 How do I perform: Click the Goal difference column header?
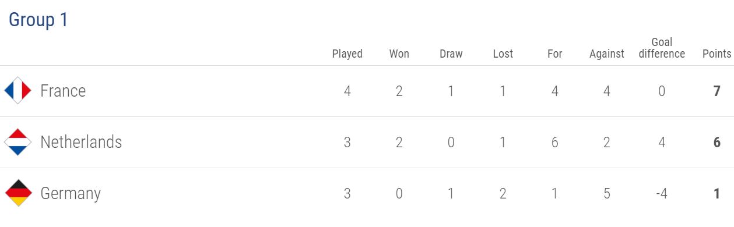pos(662,48)
